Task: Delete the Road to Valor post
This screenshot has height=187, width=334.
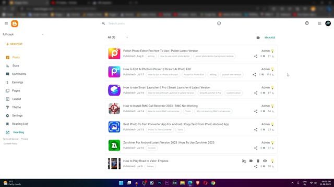Action: [258, 161]
